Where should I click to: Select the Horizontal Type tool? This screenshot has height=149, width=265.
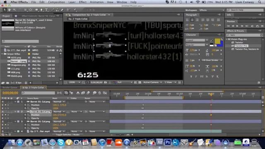point(46,10)
